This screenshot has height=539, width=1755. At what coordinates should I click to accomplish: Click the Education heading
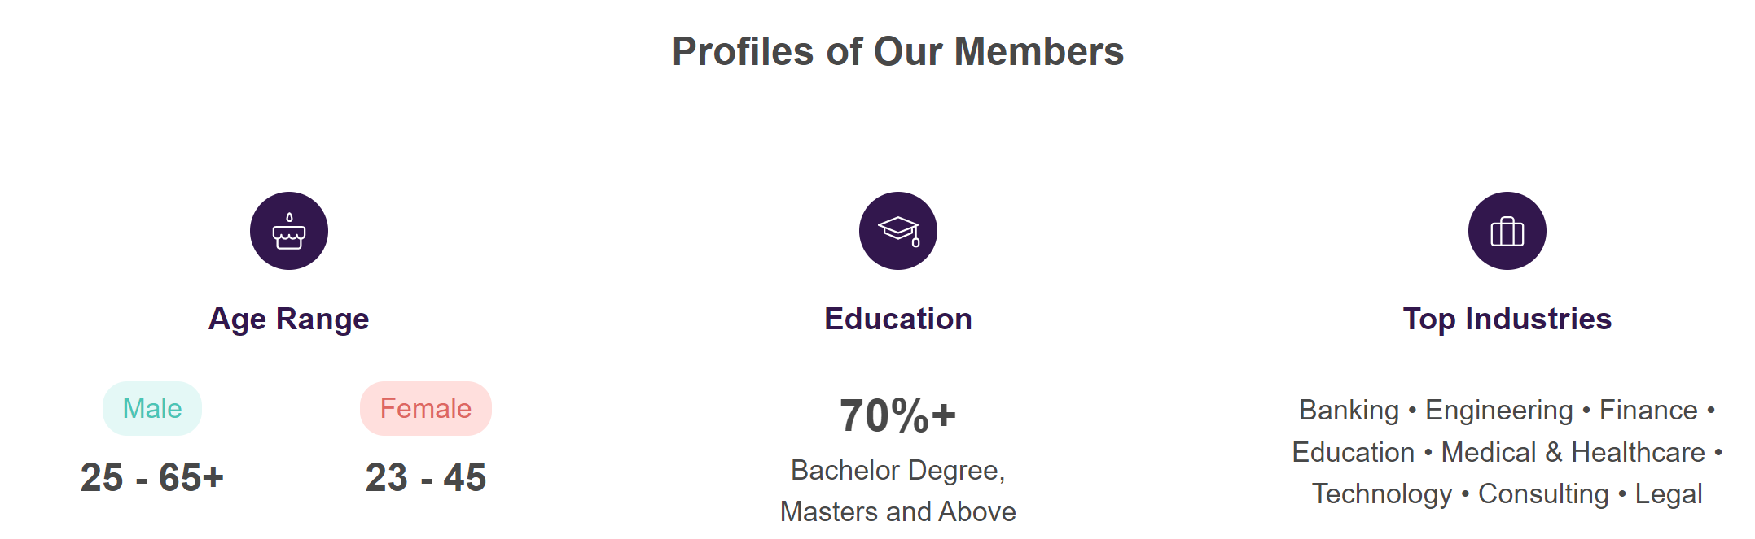point(898,319)
